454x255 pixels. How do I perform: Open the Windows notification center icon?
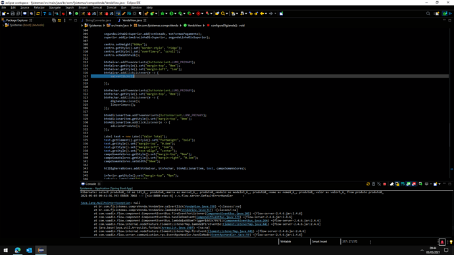point(446,250)
